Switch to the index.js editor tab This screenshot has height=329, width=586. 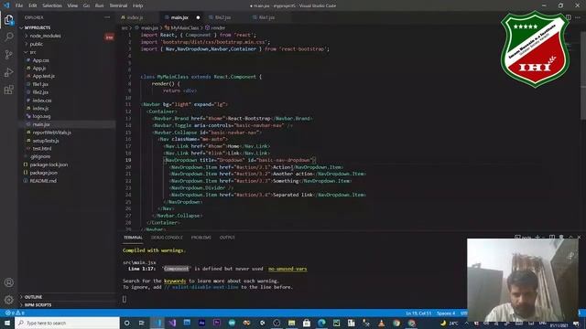(136, 17)
